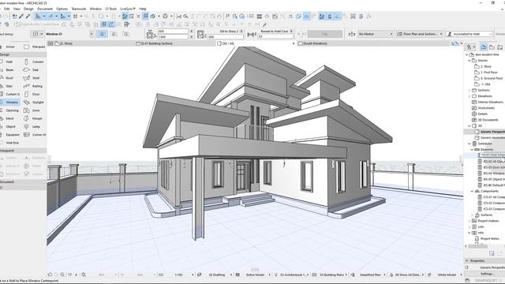The height and width of the screenshot is (284, 505).
Task: Select the Shell tool
Action: [x=34, y=77]
